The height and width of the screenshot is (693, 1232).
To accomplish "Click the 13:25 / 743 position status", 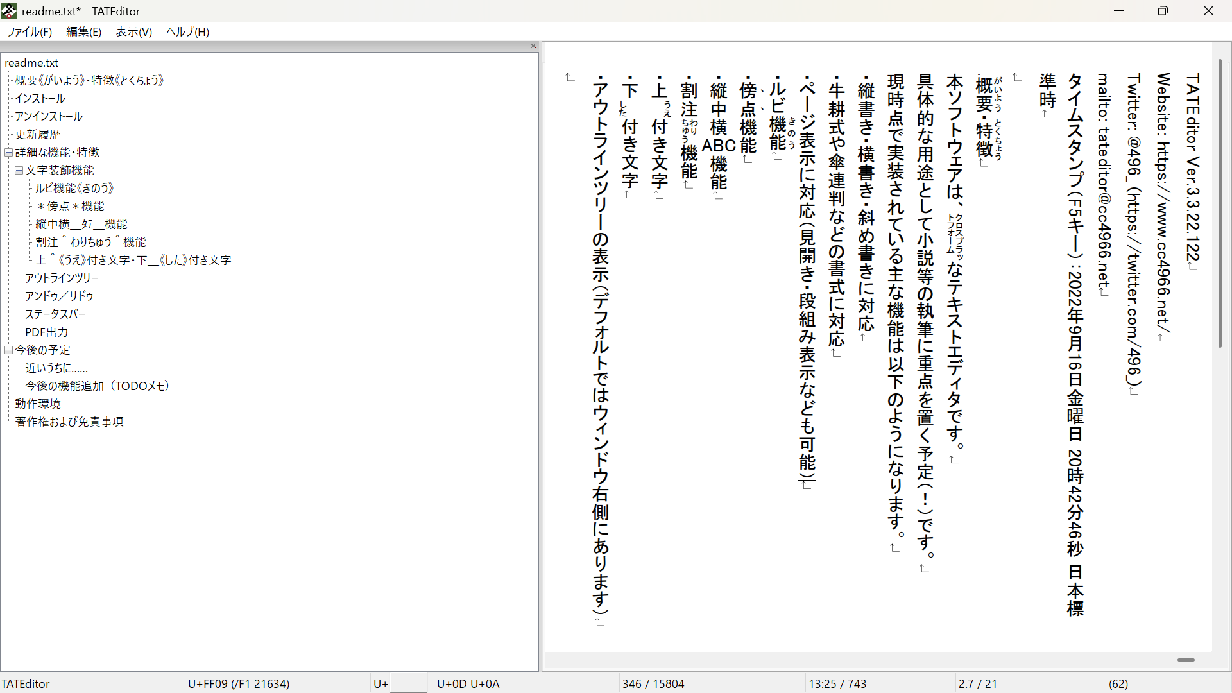I will (x=837, y=684).
